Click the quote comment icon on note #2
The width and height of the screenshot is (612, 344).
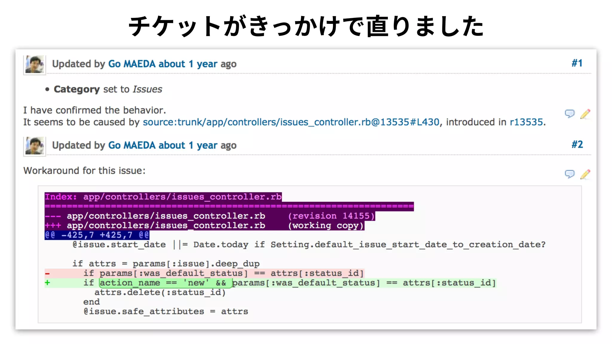pos(570,174)
